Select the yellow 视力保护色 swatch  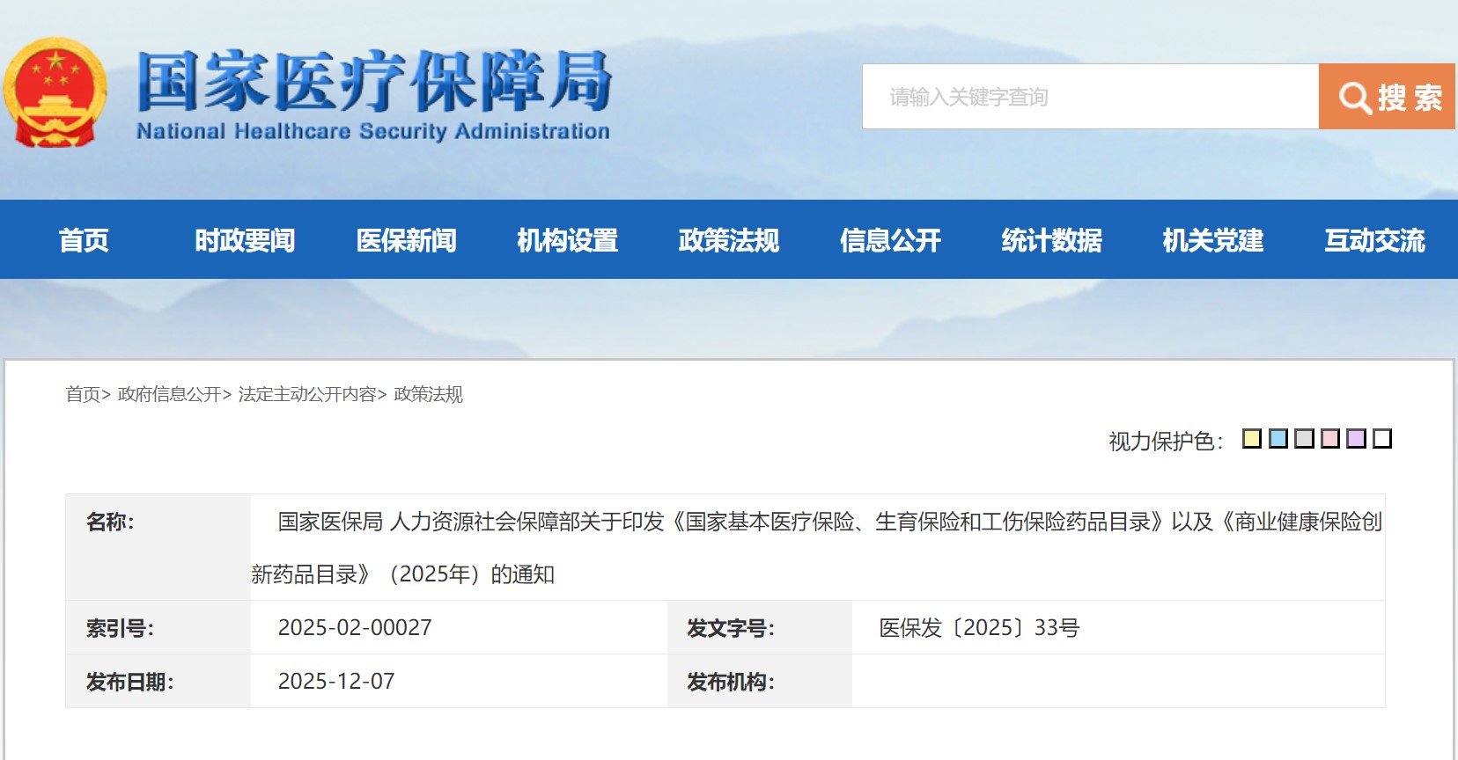pyautogui.click(x=1254, y=438)
